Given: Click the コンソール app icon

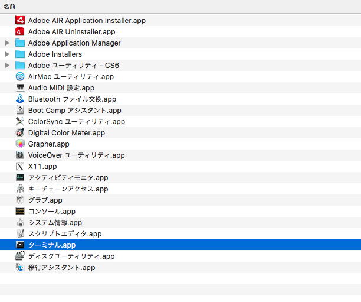Looking at the screenshot, I should pos(20,212).
